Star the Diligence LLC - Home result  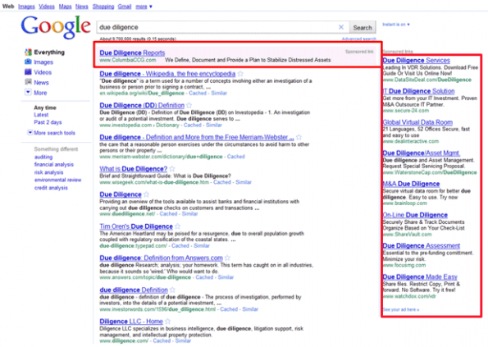(x=167, y=322)
